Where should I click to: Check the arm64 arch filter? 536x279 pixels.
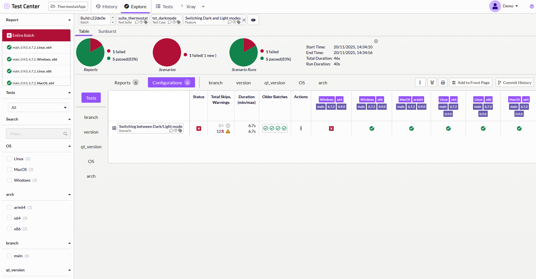(x=9, y=207)
